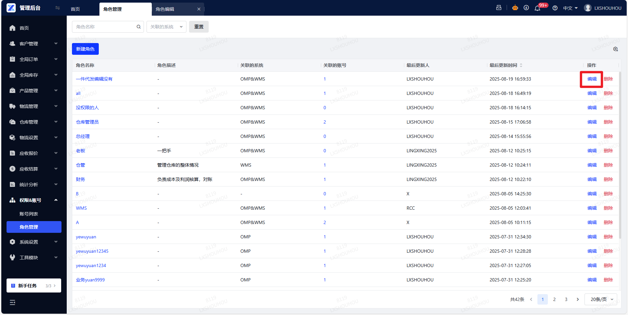Click 编辑 for the 仓库管理员 role

[592, 122]
